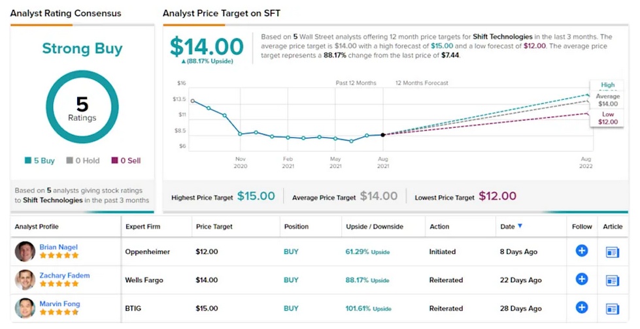Follow analyst Brian Nagel with plus icon
Image resolution: width=640 pixels, height=329 pixels.
pyautogui.click(x=581, y=251)
